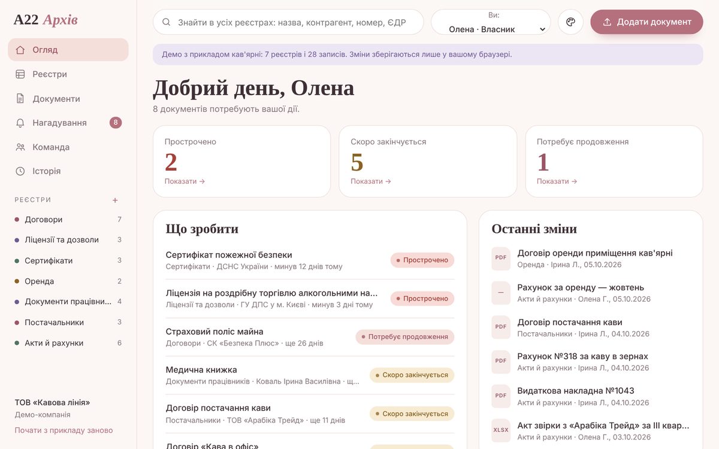
Task: Click the Скоро закінчується card number 5
Action: click(357, 162)
